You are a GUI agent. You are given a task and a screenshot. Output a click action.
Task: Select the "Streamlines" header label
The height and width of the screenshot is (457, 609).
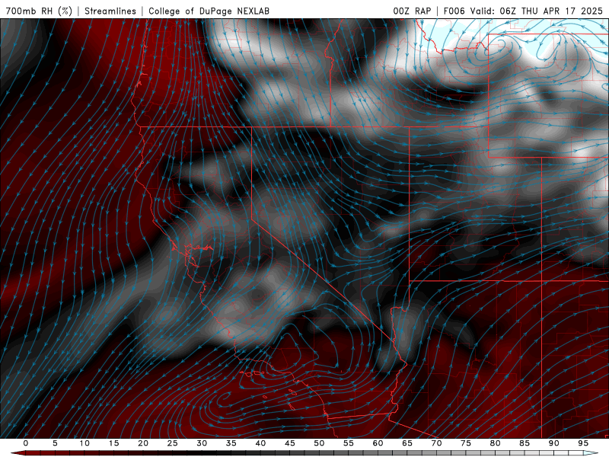[x=110, y=11]
